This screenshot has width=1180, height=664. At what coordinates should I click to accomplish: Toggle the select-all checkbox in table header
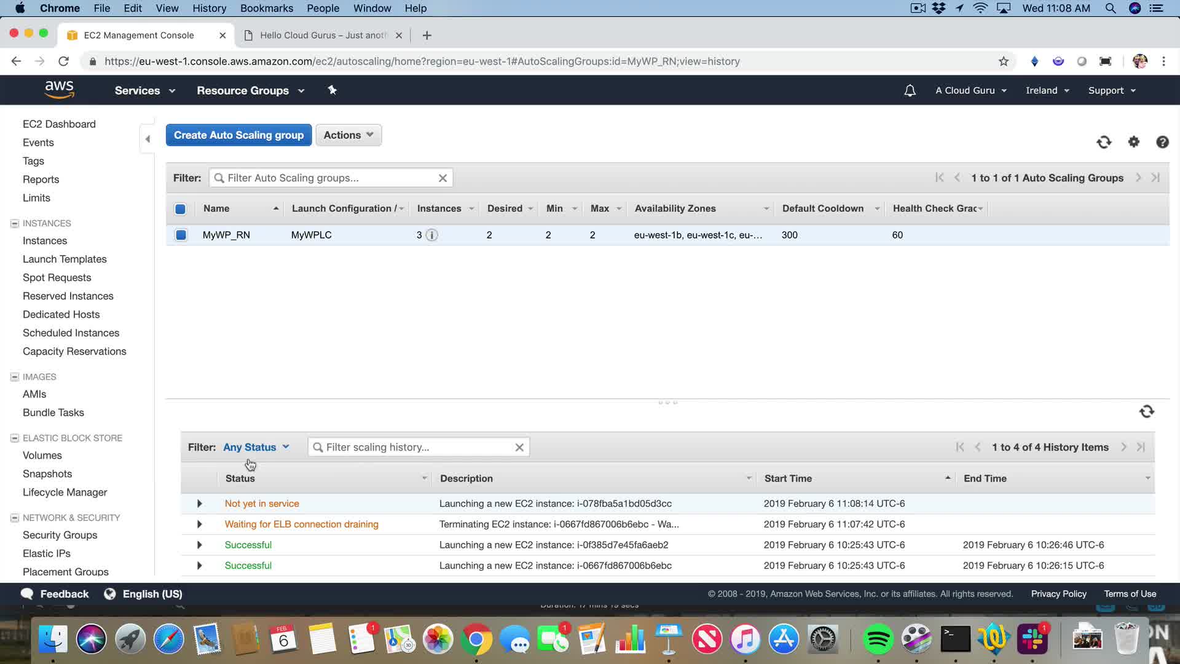click(180, 209)
